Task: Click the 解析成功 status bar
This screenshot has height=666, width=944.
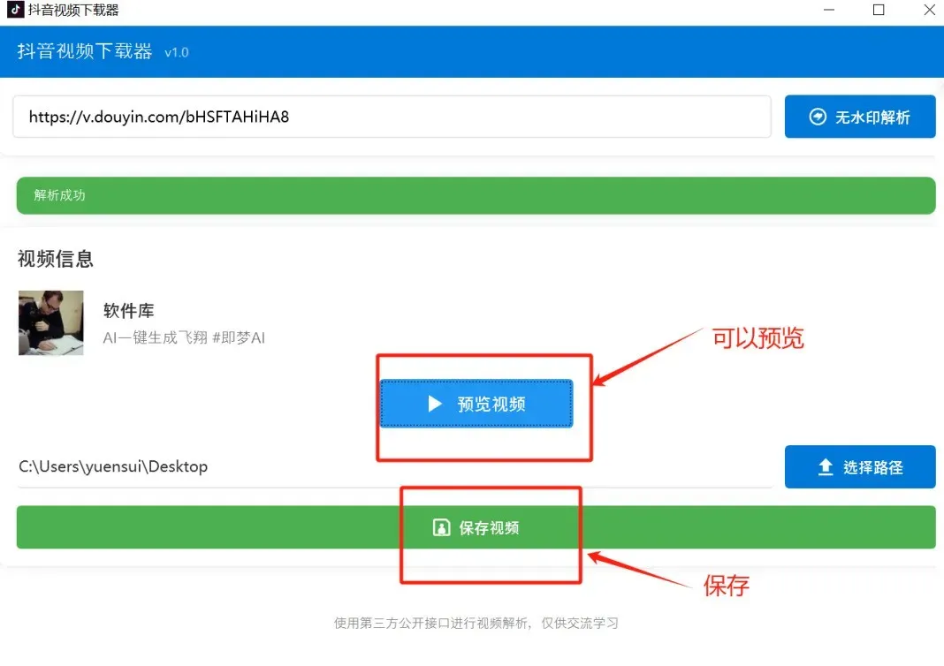Action: point(476,195)
